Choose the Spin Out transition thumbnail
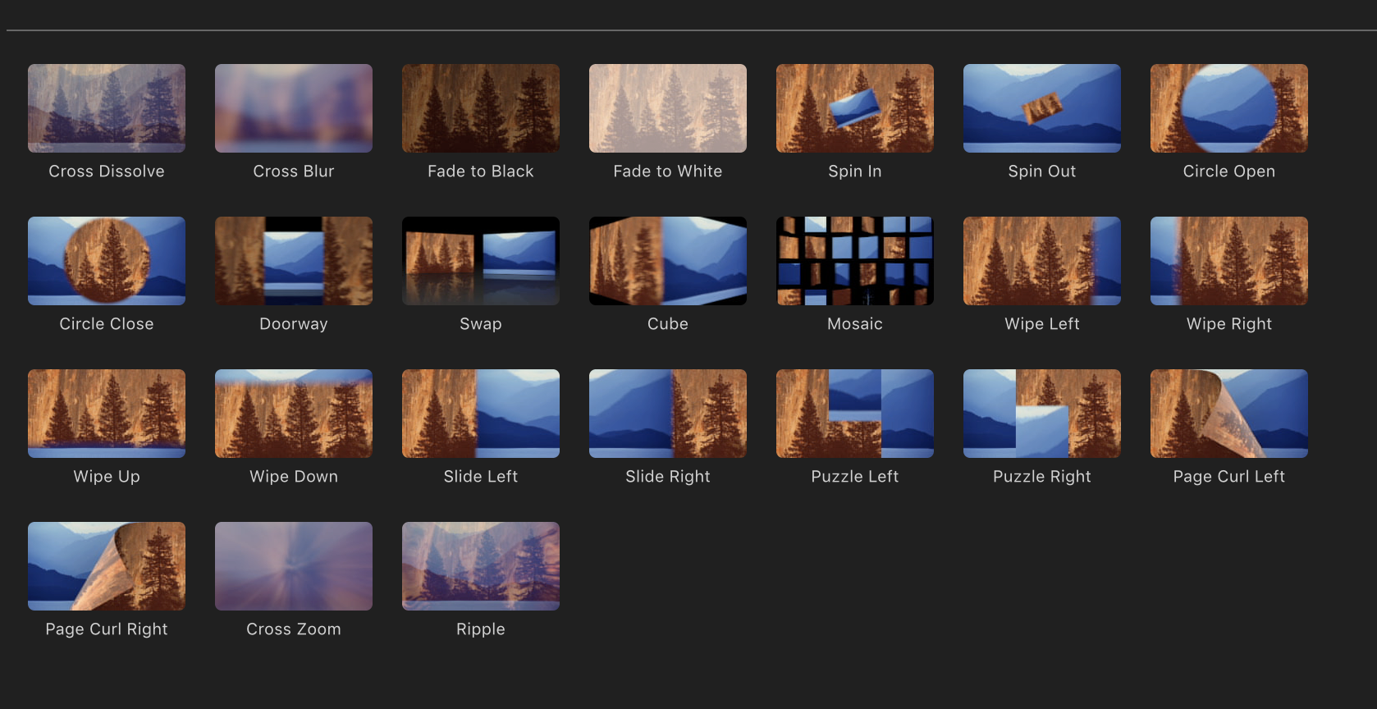 tap(1042, 108)
